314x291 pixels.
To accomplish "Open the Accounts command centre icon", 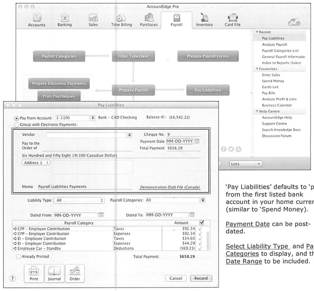I will click(x=37, y=18).
